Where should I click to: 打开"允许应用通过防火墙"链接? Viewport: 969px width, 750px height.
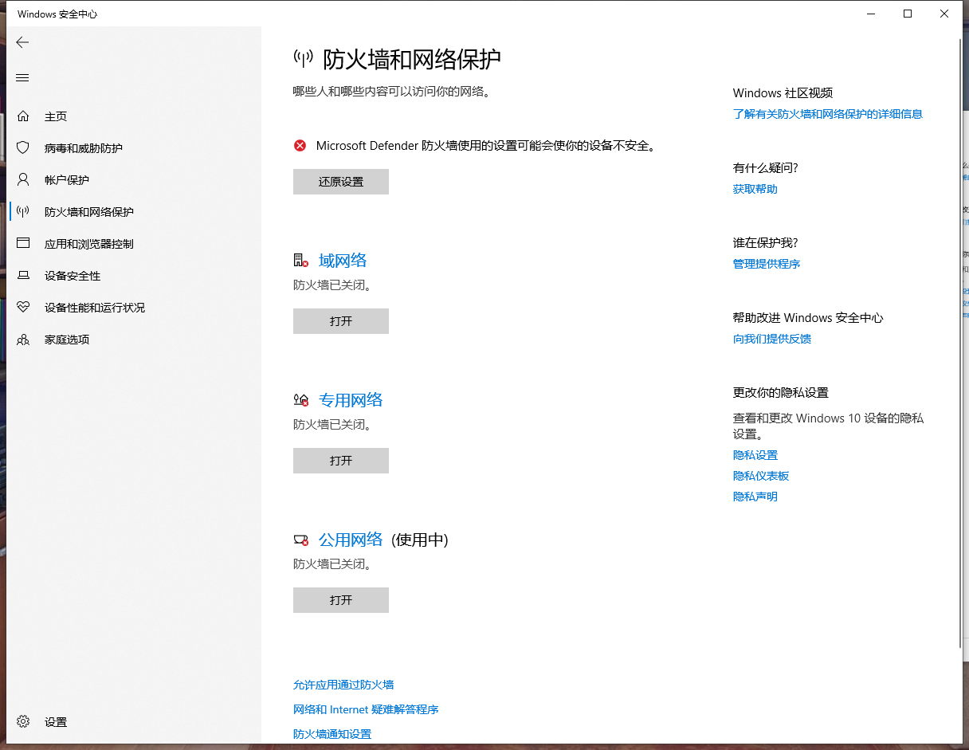[x=344, y=685]
